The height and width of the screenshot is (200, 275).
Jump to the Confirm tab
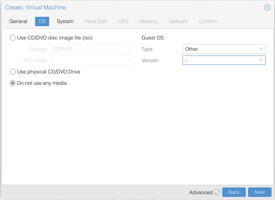208,22
